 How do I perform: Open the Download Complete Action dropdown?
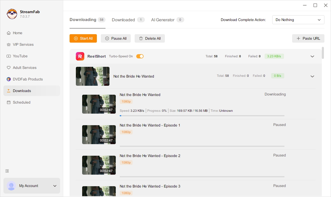pos(298,20)
